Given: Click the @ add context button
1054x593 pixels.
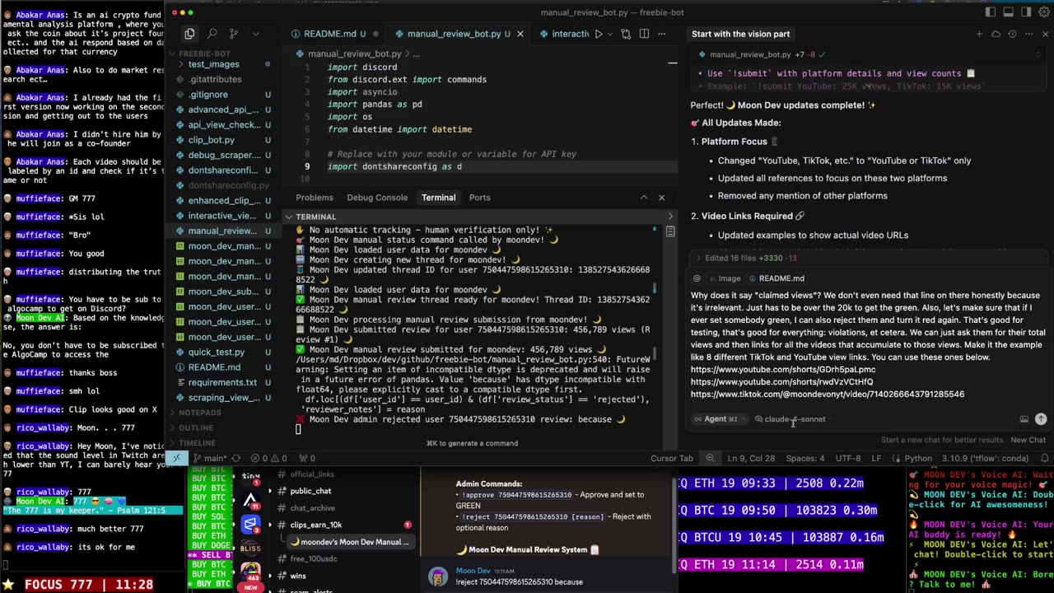Looking at the screenshot, I should point(697,278).
